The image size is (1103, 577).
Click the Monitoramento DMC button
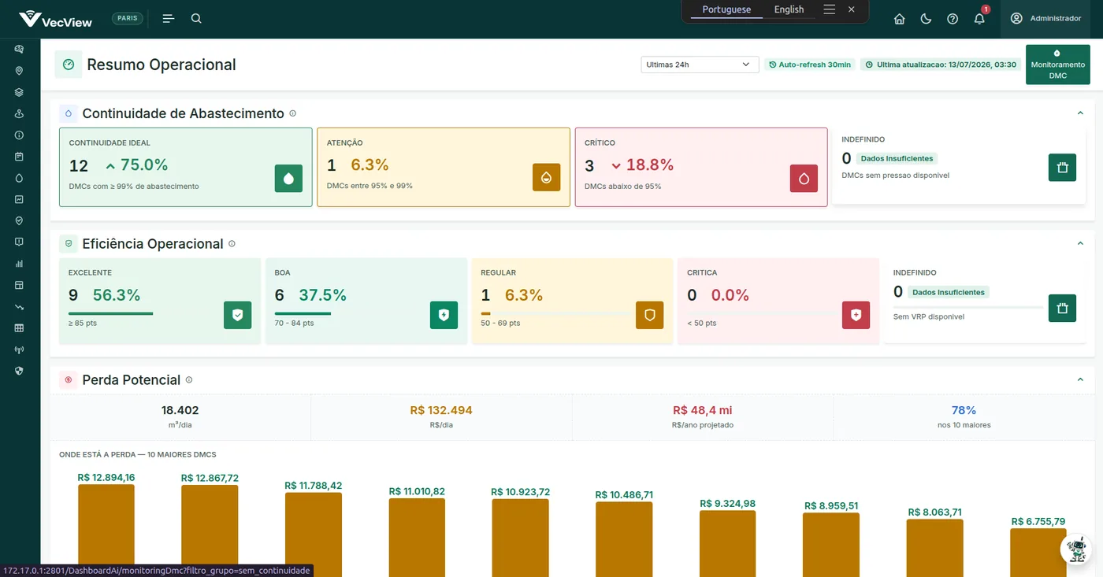click(1057, 65)
